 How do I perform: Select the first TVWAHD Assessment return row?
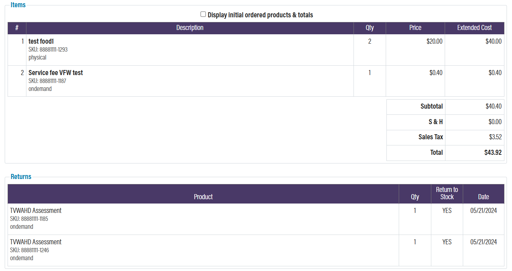pyautogui.click(x=36, y=210)
